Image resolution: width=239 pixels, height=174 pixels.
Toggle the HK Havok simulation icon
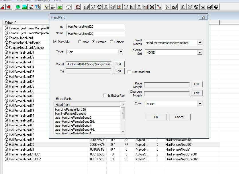pos(31,7)
